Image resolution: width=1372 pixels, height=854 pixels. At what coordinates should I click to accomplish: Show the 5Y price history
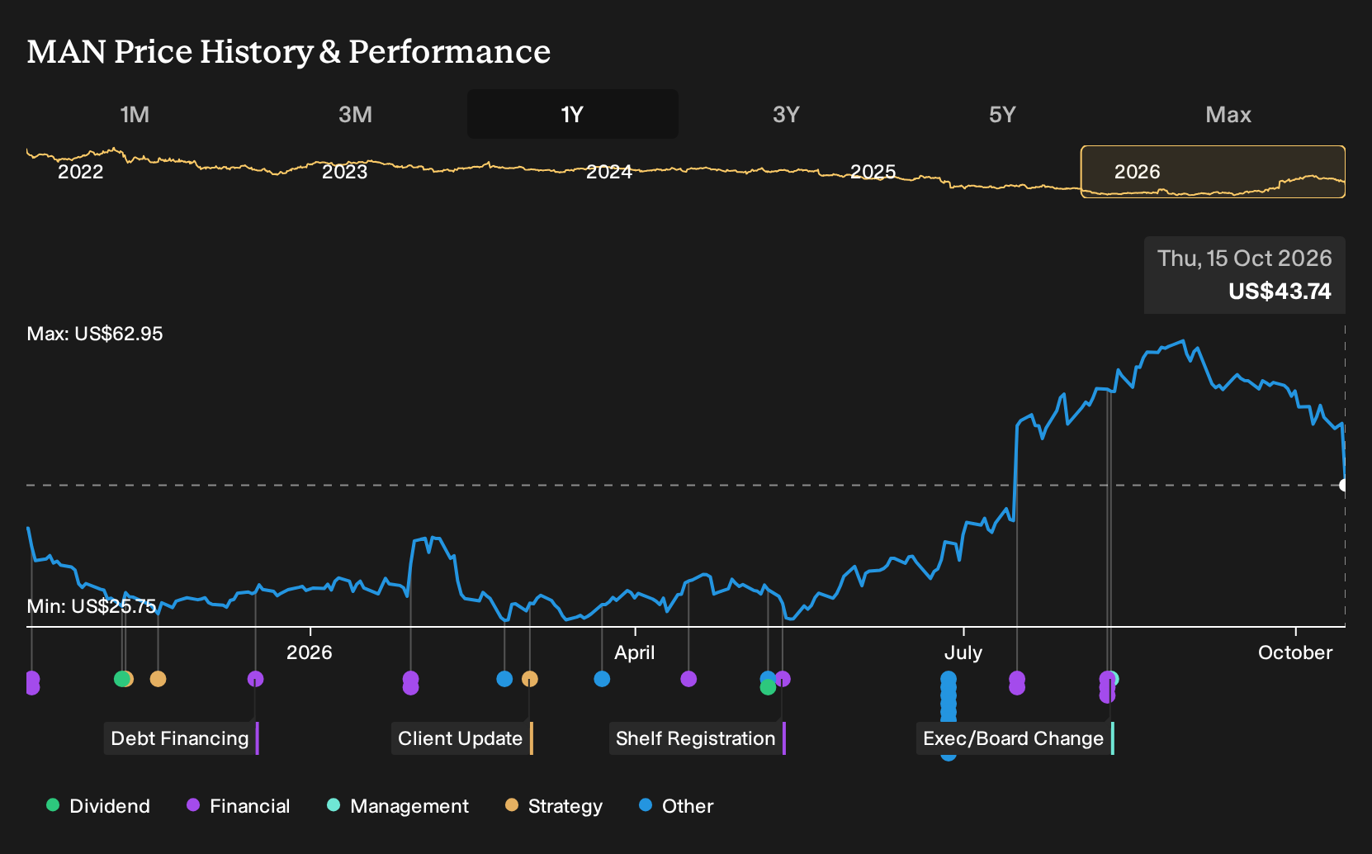coord(1002,114)
